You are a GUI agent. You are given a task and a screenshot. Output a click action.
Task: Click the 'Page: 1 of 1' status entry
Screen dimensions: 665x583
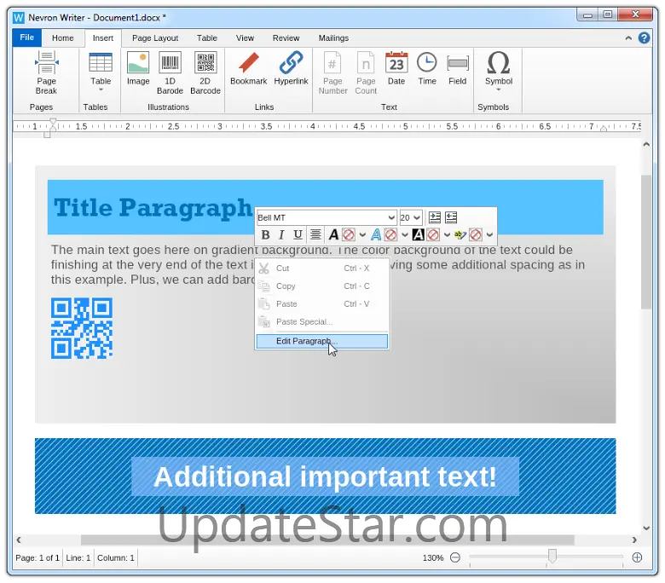coord(38,558)
